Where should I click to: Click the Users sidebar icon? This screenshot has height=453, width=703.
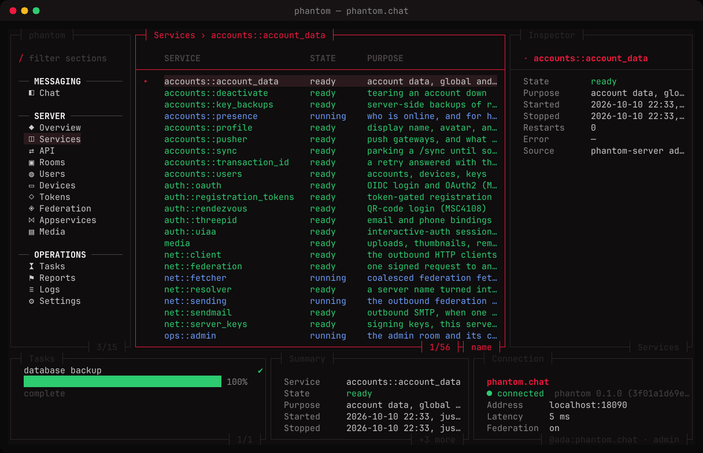click(32, 174)
